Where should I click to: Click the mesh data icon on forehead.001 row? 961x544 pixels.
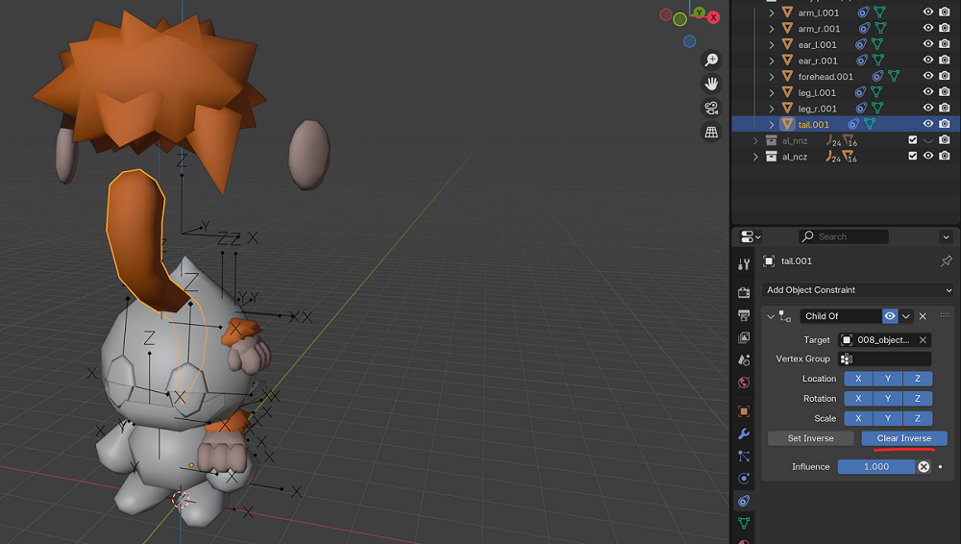pos(894,76)
